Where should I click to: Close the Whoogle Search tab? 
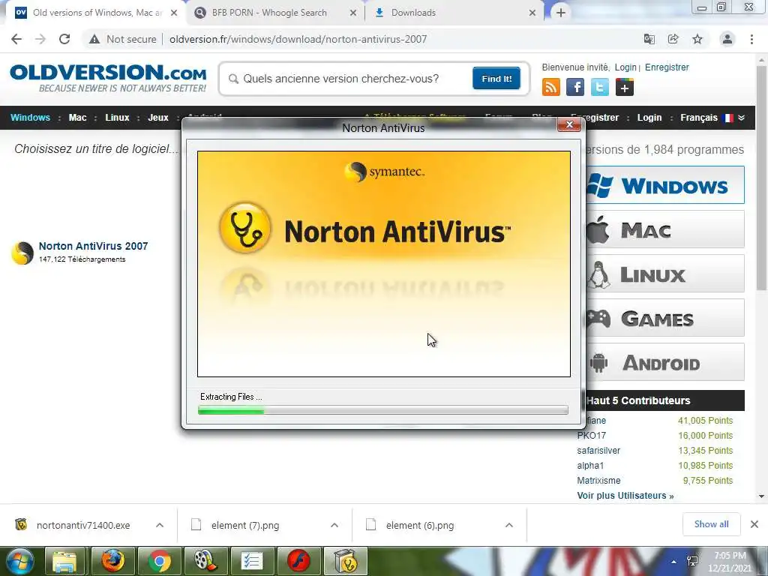pyautogui.click(x=353, y=13)
